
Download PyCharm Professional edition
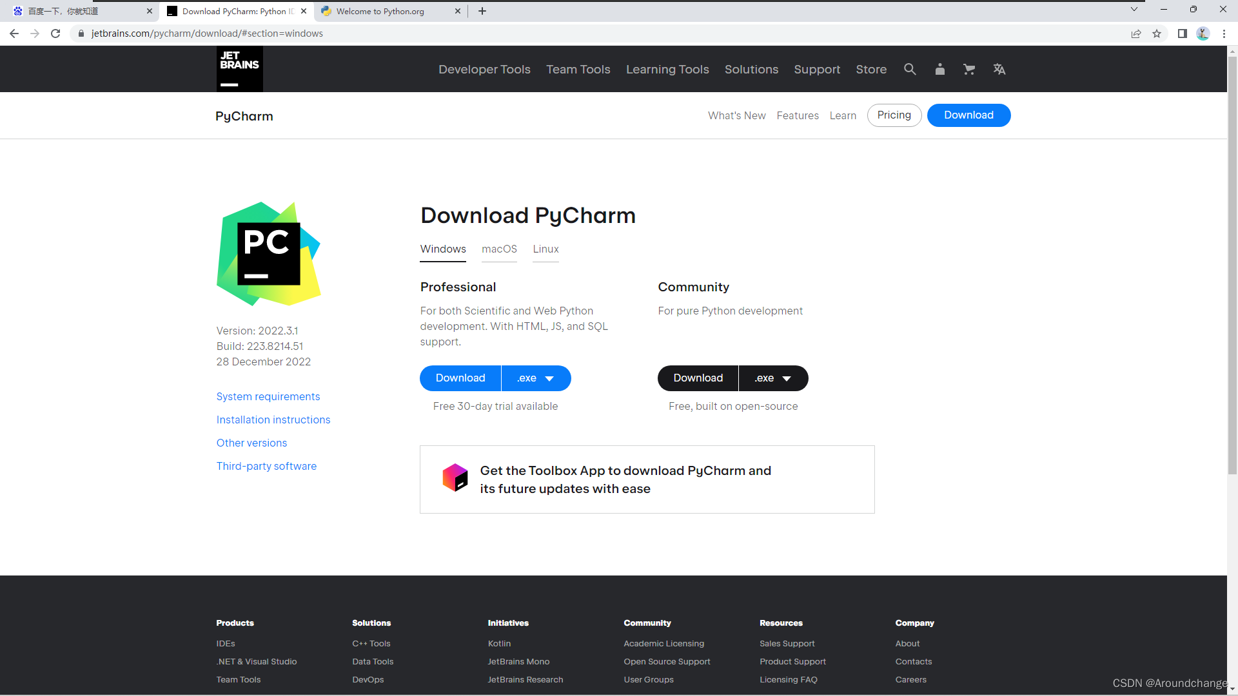click(x=460, y=378)
